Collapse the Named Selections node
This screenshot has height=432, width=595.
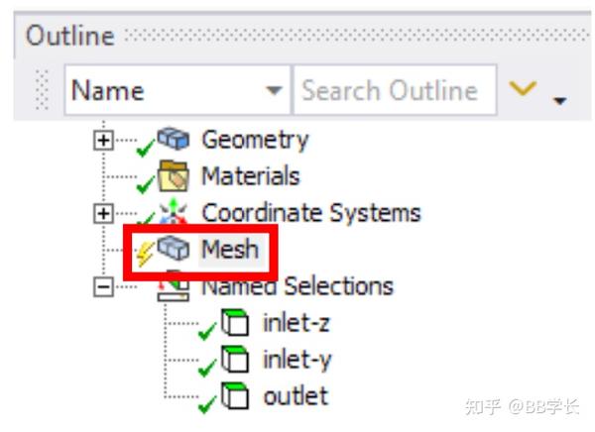[x=100, y=287]
